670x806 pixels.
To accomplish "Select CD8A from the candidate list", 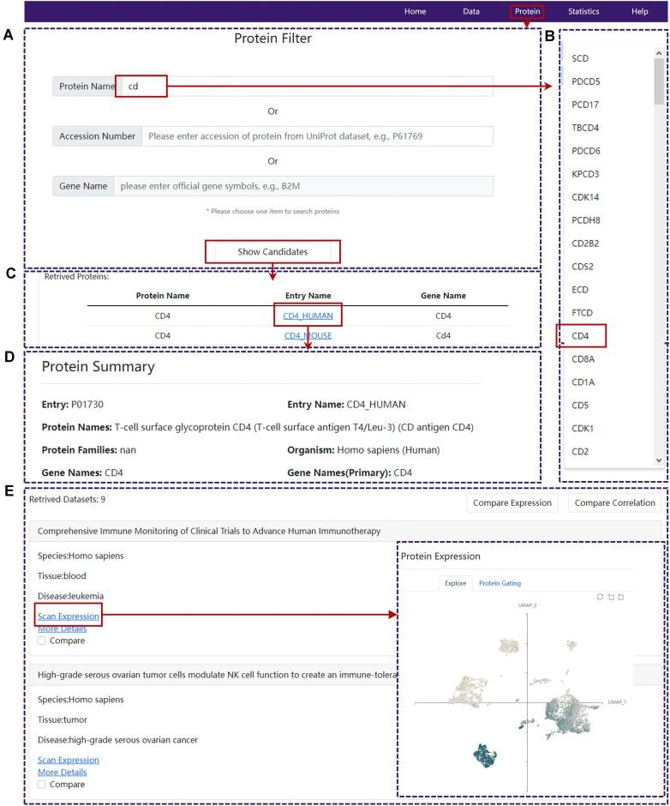I will pyautogui.click(x=583, y=358).
